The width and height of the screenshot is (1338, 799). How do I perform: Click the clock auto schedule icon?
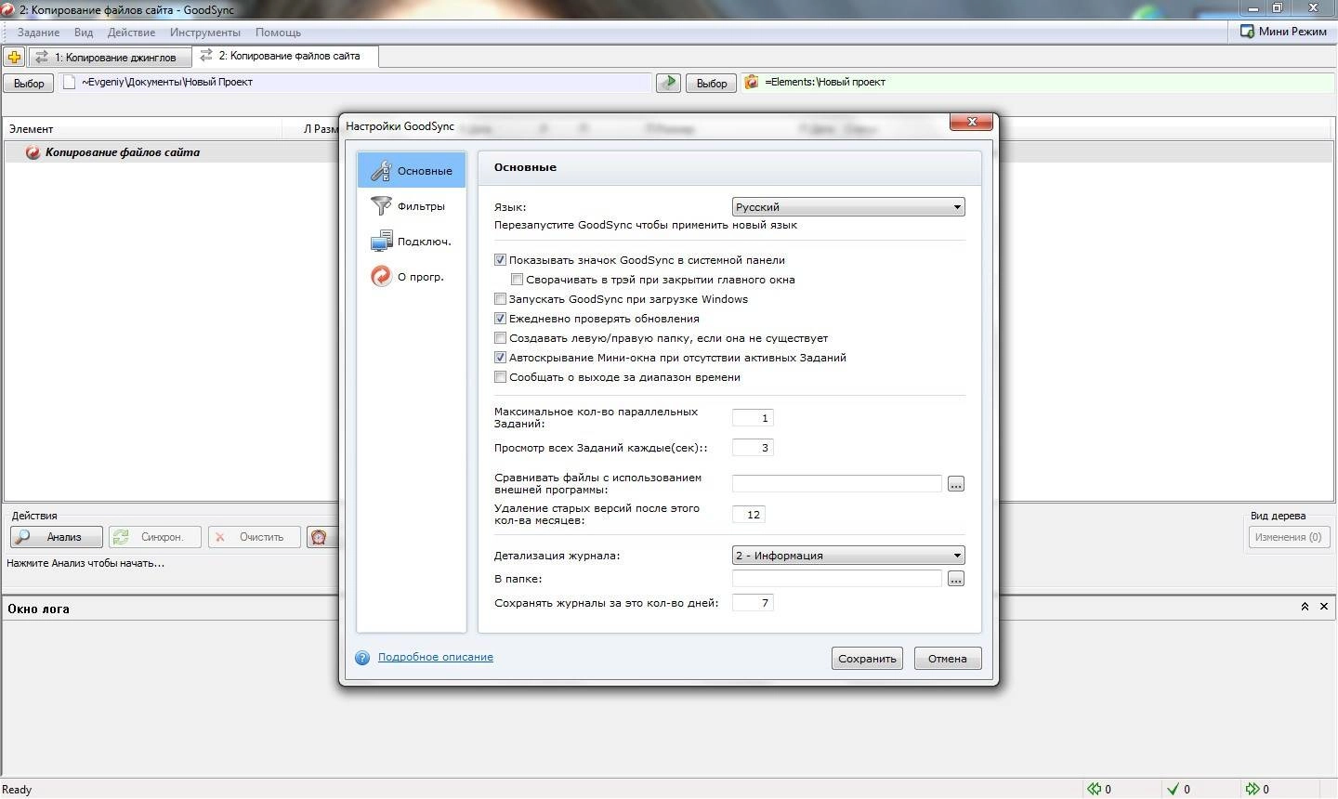[319, 537]
